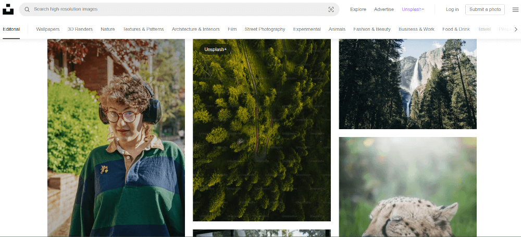Open the Nature category
Image resolution: width=521 pixels, height=237 pixels.
tap(108, 29)
